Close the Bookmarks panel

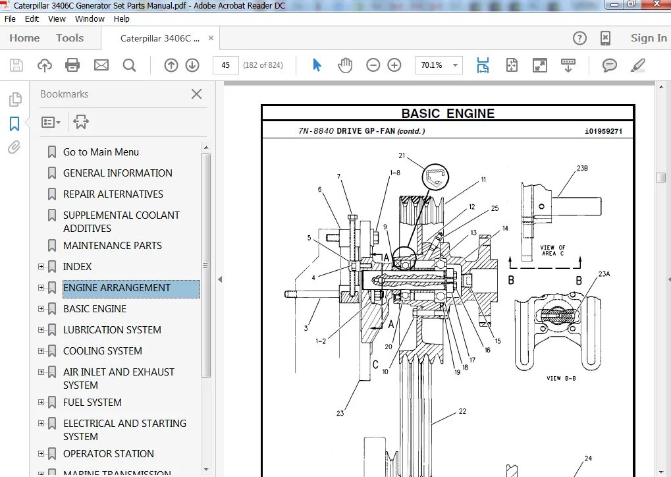pyautogui.click(x=196, y=94)
